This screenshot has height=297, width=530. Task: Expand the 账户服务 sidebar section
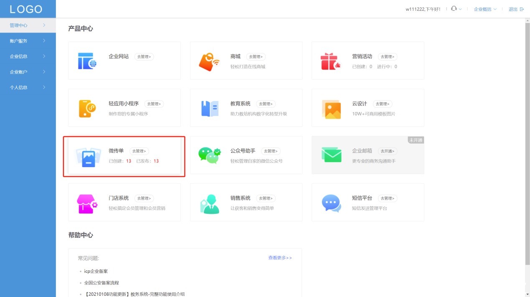tap(19, 41)
